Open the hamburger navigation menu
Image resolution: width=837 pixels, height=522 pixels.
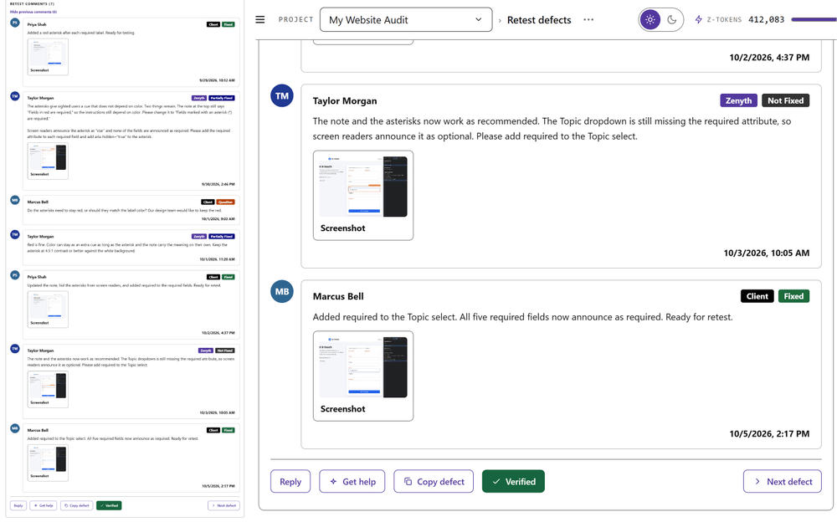260,20
